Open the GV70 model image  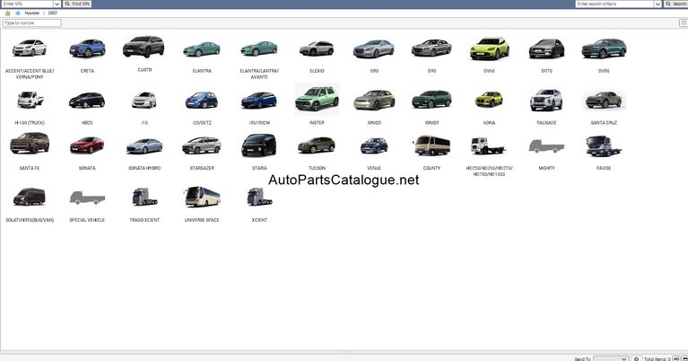click(546, 48)
